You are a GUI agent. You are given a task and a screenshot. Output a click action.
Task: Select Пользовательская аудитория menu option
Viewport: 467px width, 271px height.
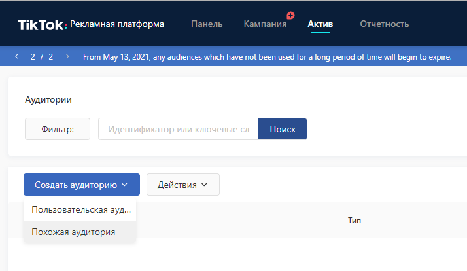tap(80, 209)
